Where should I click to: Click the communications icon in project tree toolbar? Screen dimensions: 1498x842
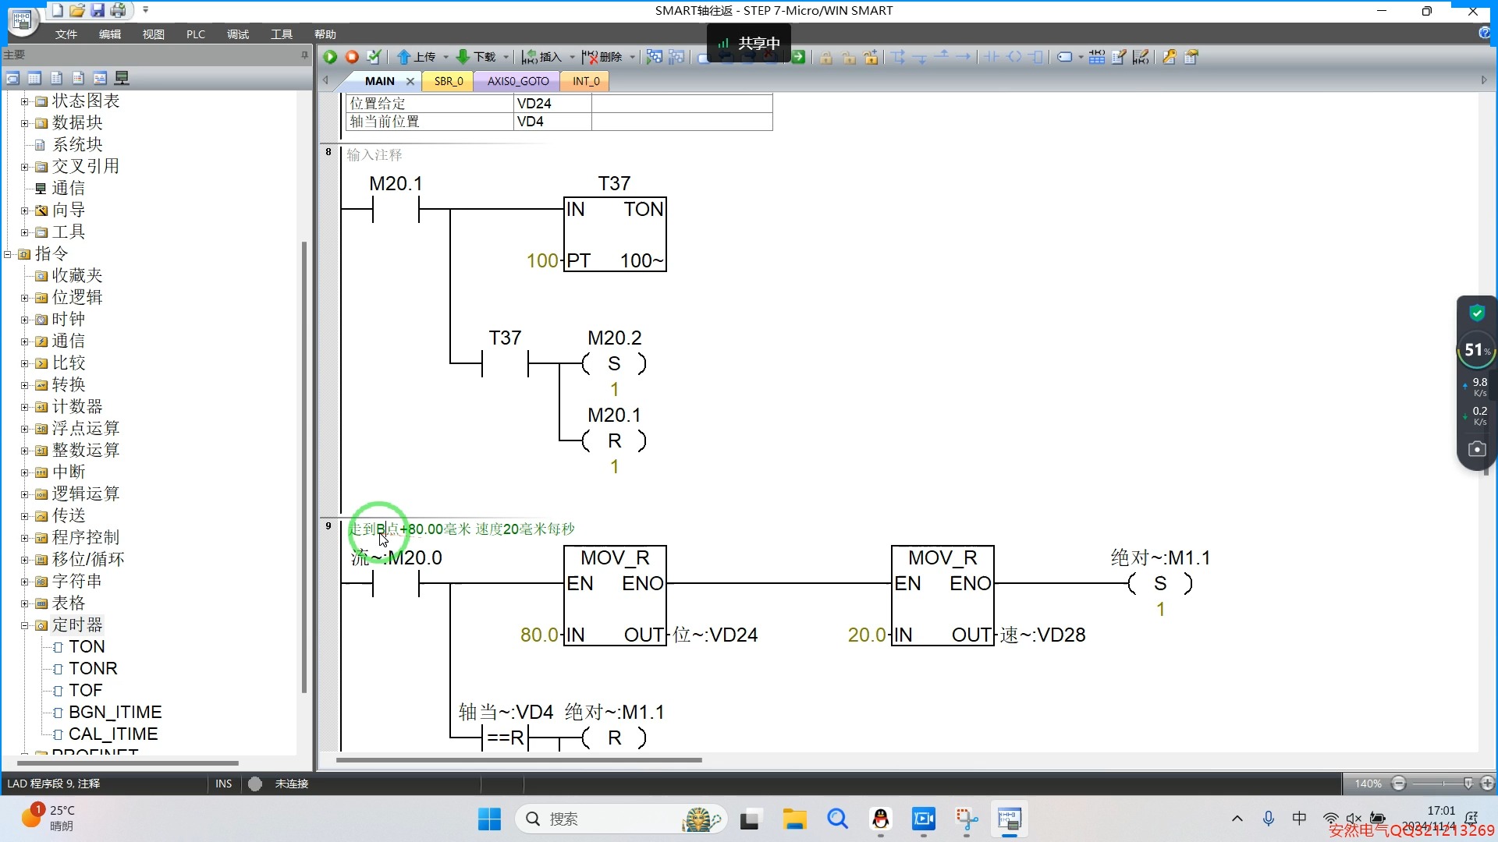(x=122, y=78)
